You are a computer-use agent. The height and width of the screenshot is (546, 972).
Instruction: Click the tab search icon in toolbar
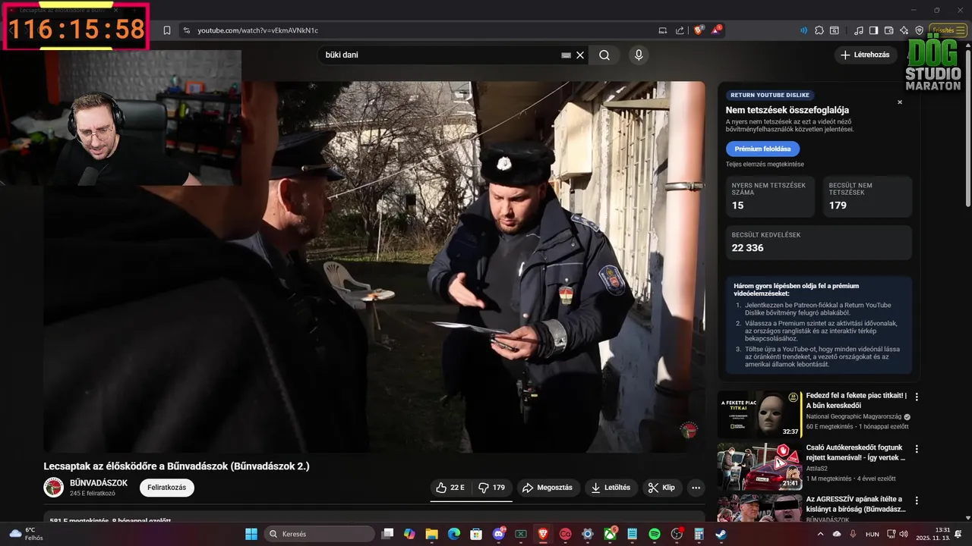pyautogui.click(x=835, y=30)
